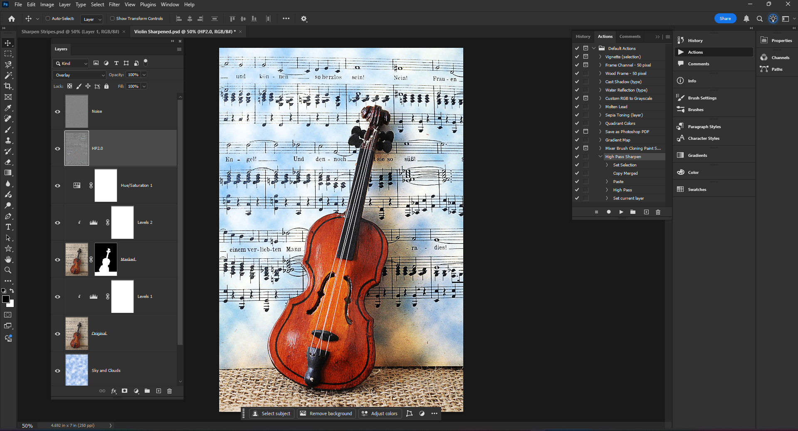Viewport: 798px width, 431px height.
Task: Open the Filter menu
Action: coord(114,5)
